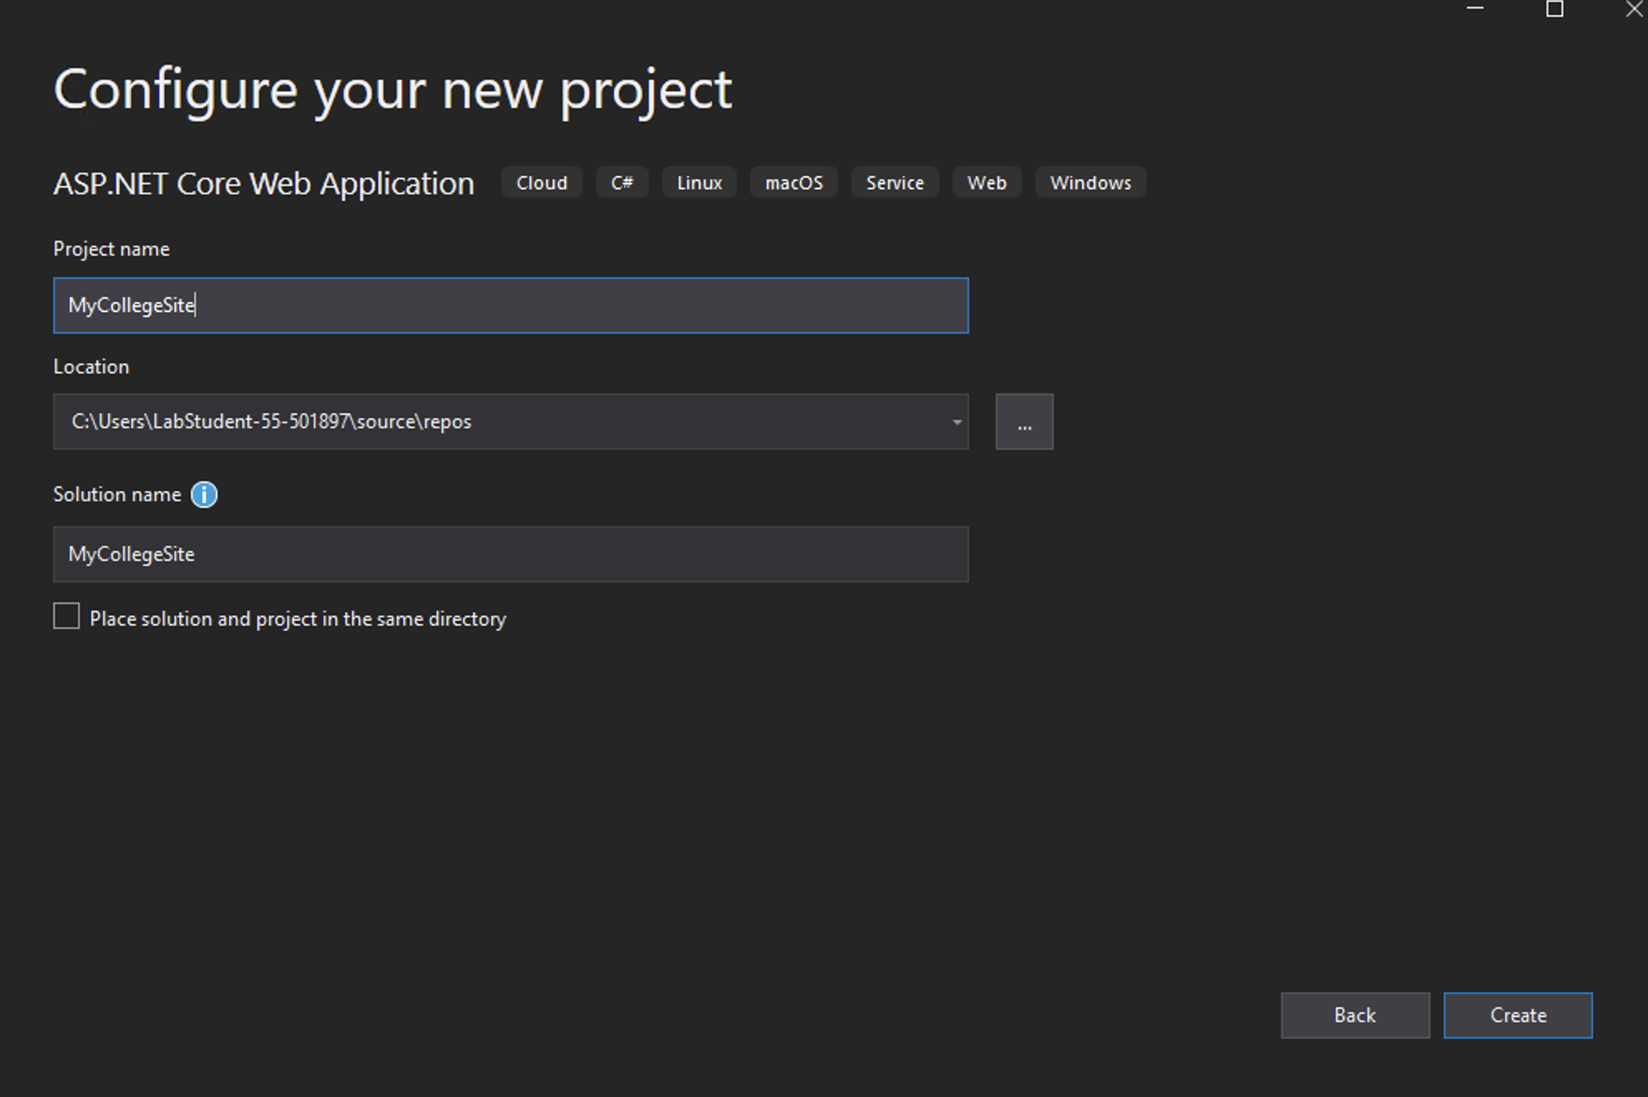
Task: Click the Back button
Action: point(1354,1015)
